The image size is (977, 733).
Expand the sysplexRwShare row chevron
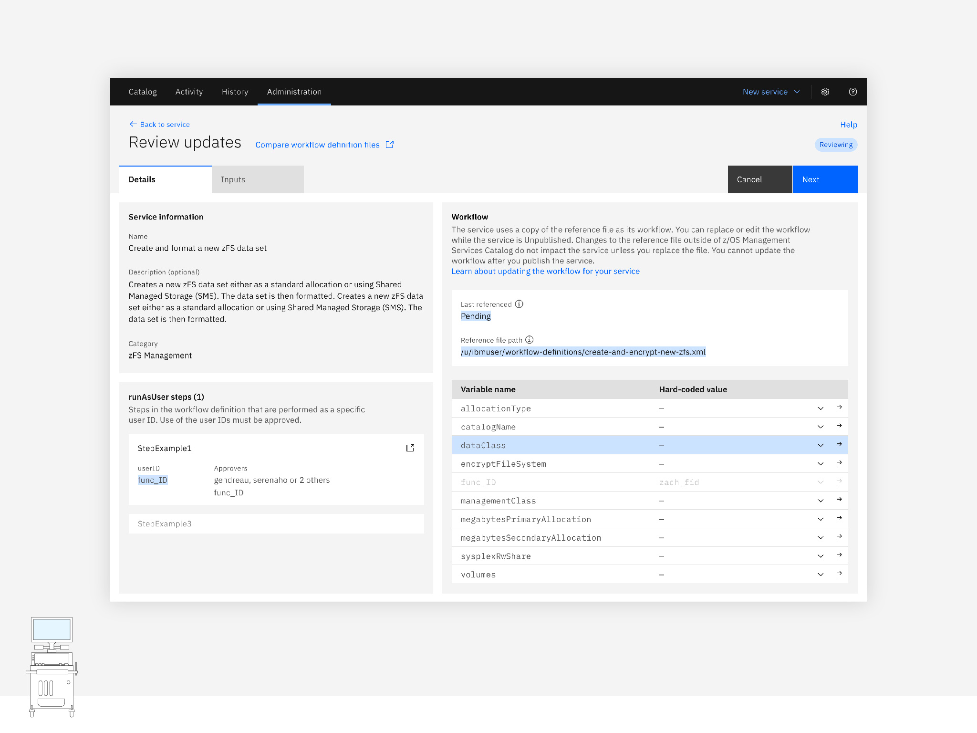point(821,556)
